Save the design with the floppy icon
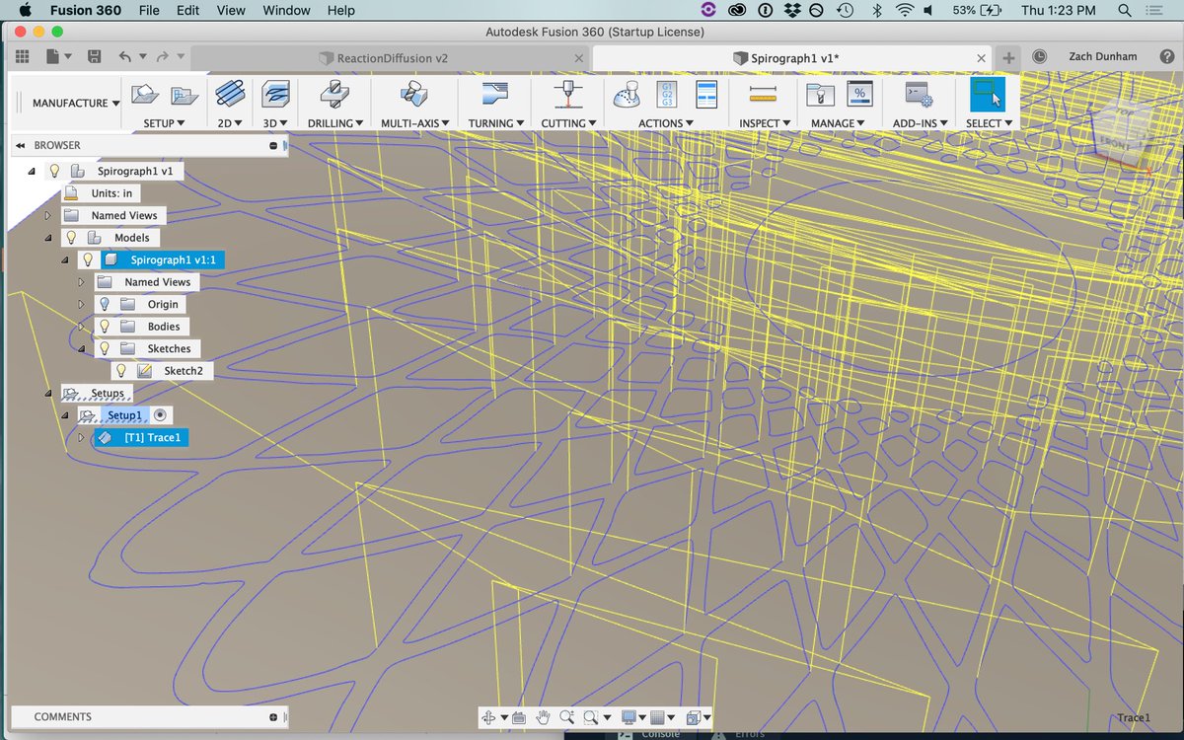Screen dimensions: 1184x740 (94, 57)
